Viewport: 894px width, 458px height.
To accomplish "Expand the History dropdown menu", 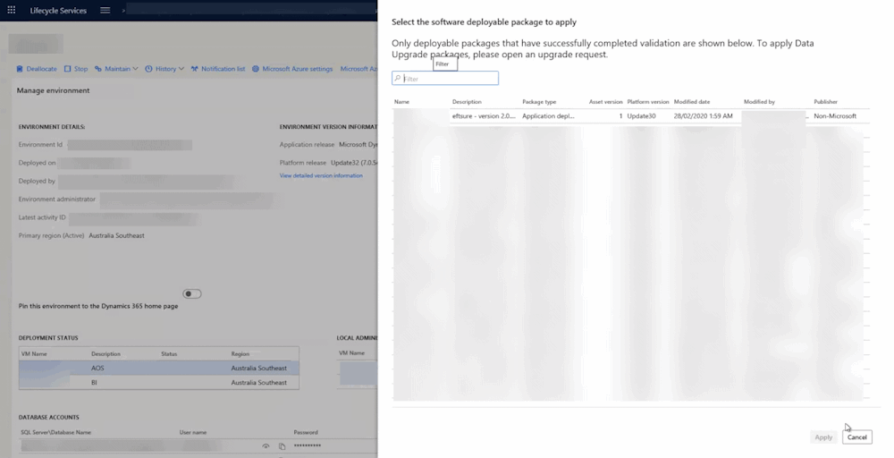I will coord(164,69).
